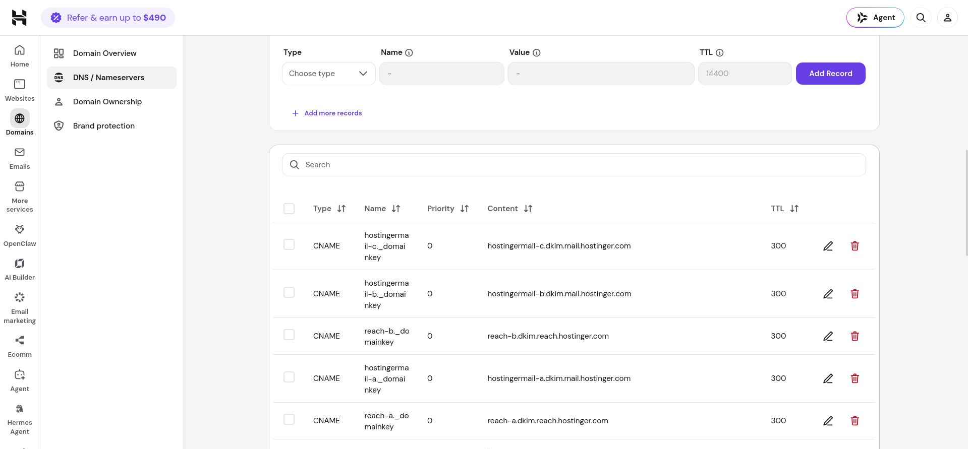968x449 pixels.
Task: Toggle the select-all records checkbox
Action: 289,209
